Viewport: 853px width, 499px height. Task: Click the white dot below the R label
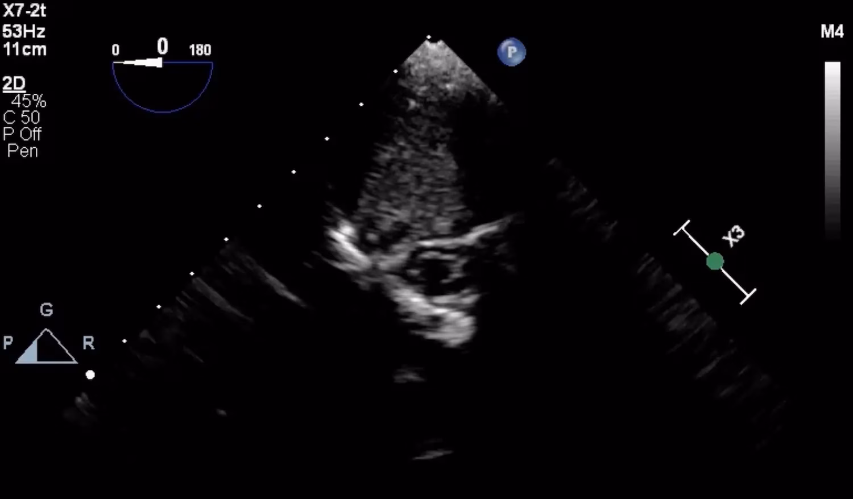point(90,375)
